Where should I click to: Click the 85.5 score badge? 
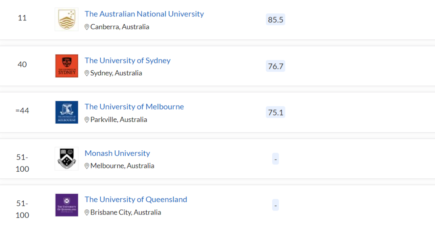(275, 20)
